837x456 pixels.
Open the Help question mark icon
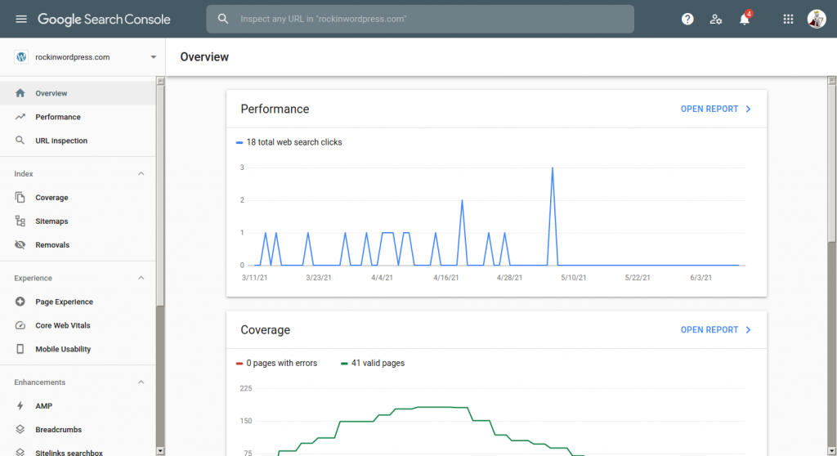tap(687, 20)
